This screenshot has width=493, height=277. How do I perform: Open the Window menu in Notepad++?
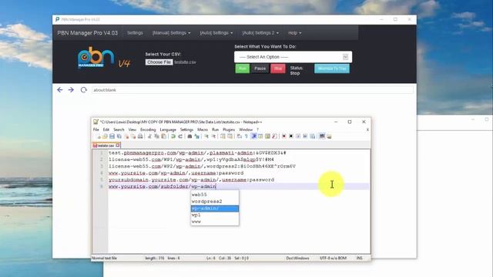click(246, 129)
